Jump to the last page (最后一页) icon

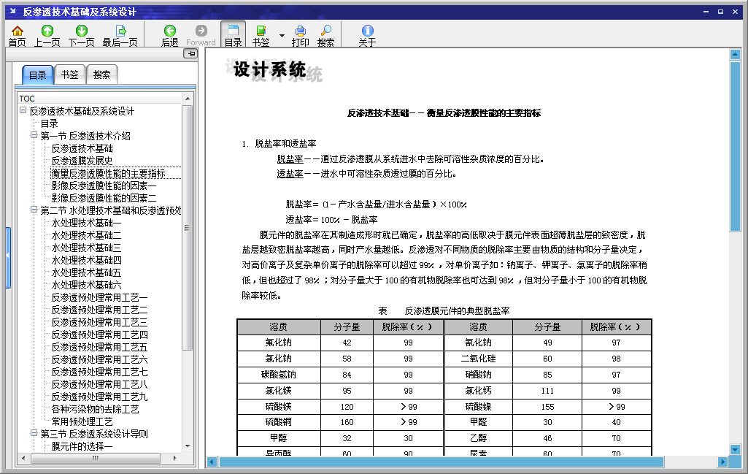(120, 31)
